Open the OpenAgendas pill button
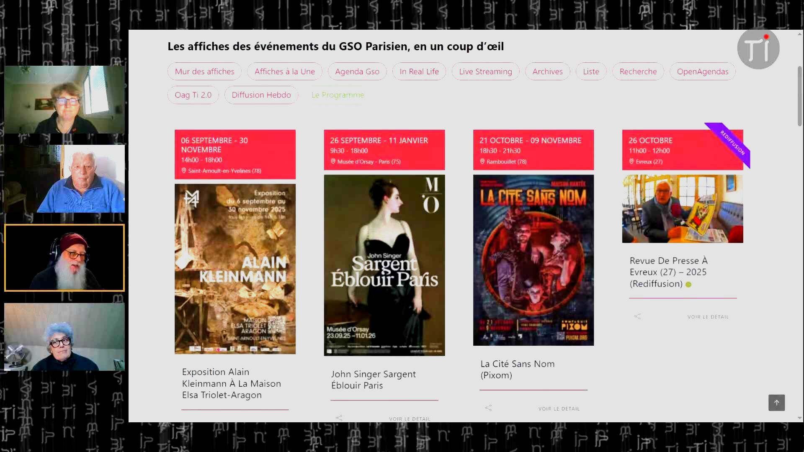 (x=702, y=72)
